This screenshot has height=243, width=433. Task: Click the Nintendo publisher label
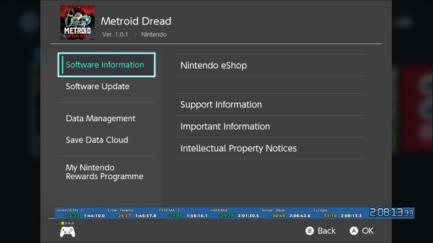(154, 34)
